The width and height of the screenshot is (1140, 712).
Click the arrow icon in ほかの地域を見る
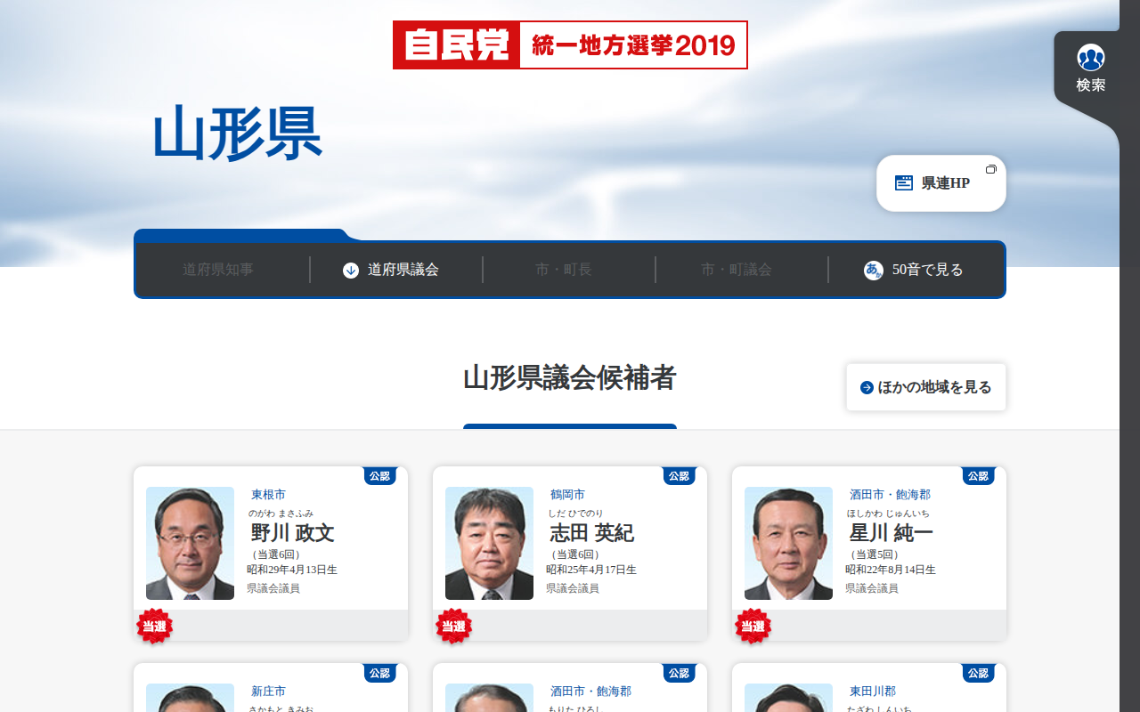click(867, 388)
